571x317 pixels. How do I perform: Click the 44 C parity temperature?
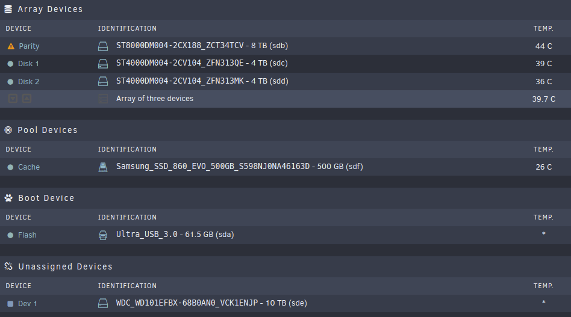(x=544, y=46)
